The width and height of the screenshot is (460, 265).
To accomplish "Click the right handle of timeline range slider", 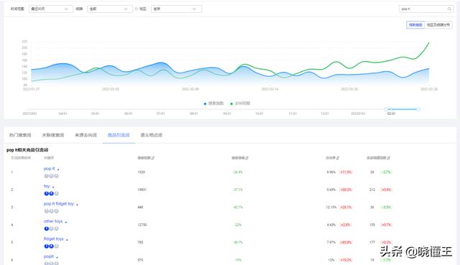I will point(418,109).
